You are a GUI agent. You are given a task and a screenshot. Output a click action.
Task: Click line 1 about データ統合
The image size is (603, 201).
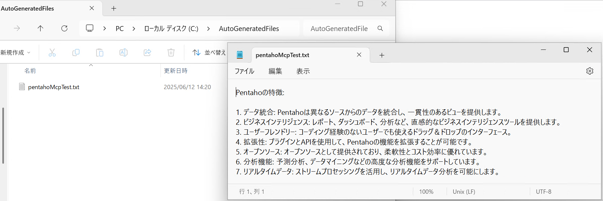coord(369,112)
